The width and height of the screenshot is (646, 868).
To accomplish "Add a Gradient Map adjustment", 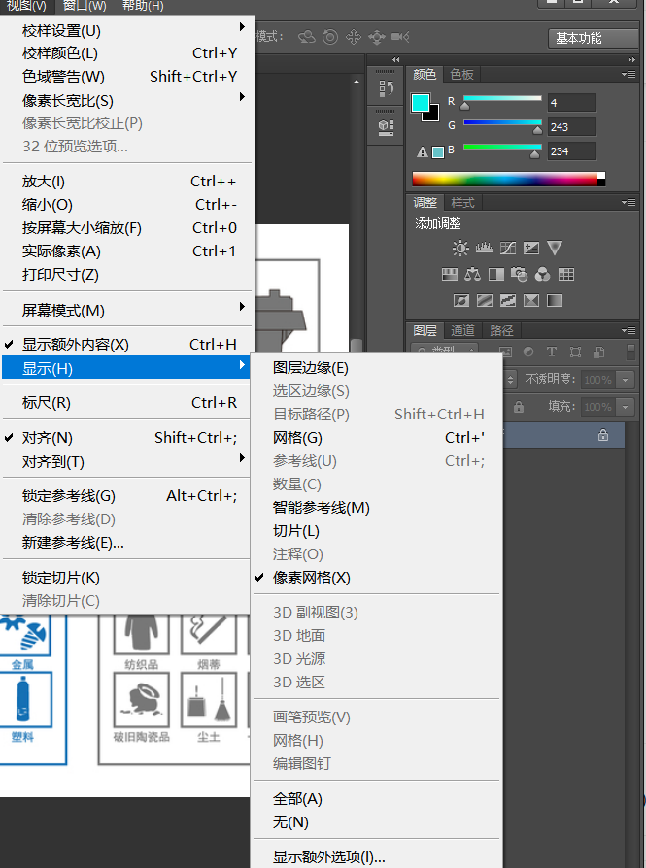I will (555, 301).
